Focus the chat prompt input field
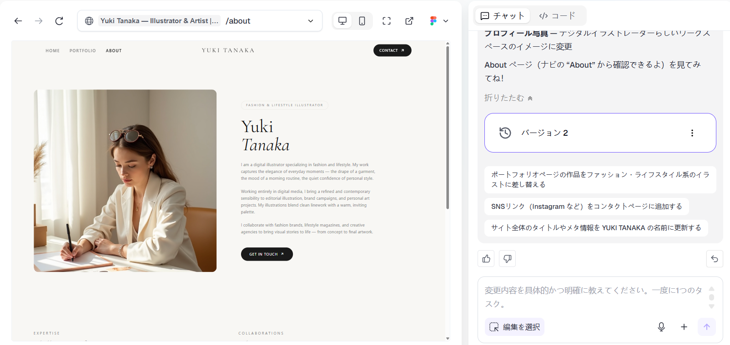The image size is (730, 345). tap(594, 297)
